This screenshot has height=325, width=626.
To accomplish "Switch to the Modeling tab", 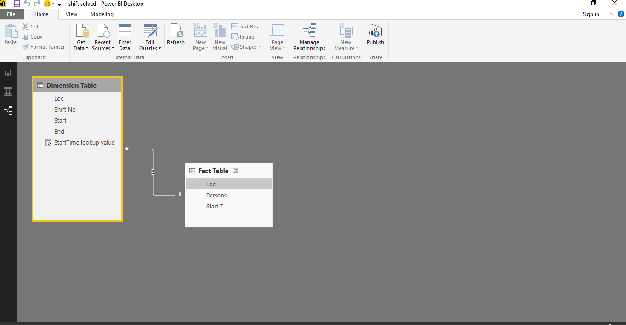I will 102,14.
